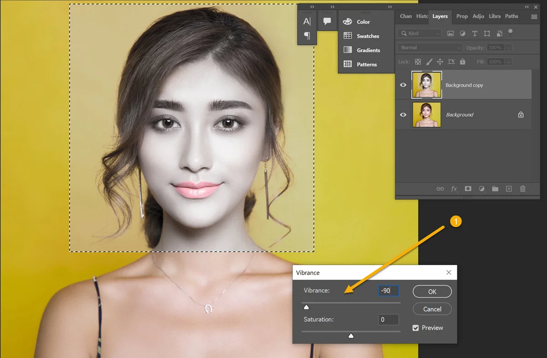Create a new group folder icon
Screen dimensions: 547x358
pos(495,189)
